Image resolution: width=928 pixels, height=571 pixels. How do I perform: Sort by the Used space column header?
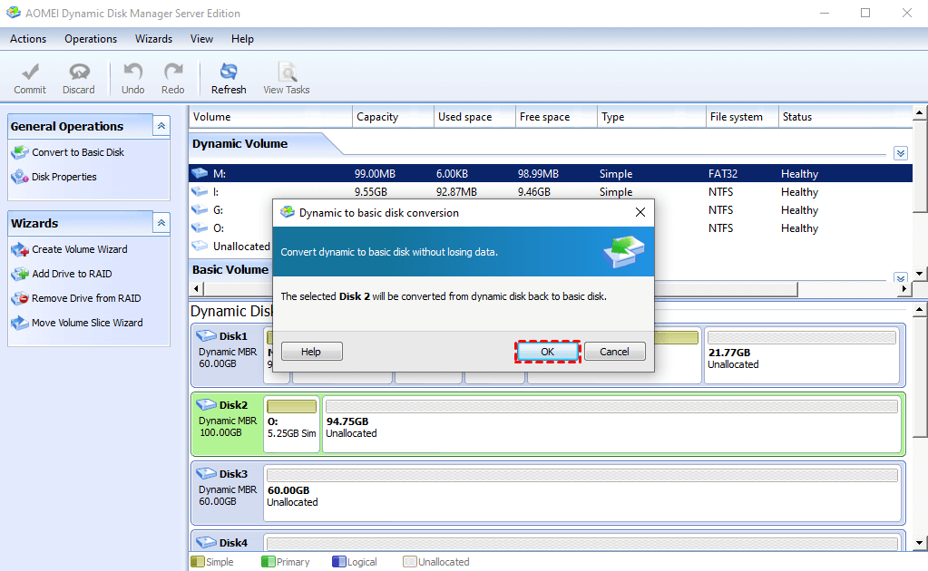474,117
